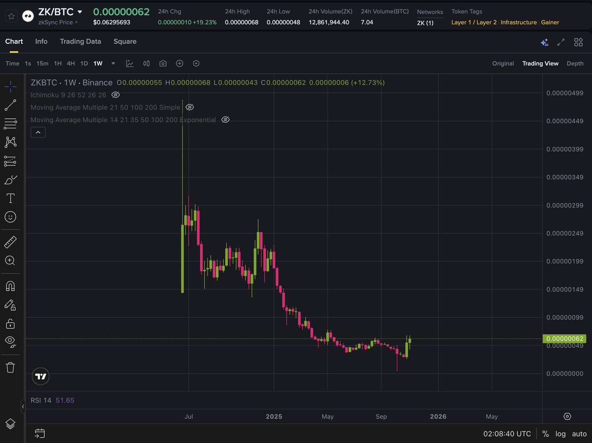The image size is (592, 443).
Task: Collapse the left drawing toolbar handle
Action: tap(23, 407)
